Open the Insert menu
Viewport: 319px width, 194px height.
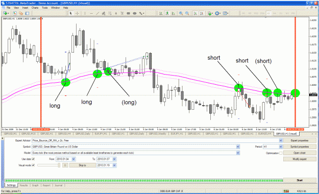coord(25,8)
